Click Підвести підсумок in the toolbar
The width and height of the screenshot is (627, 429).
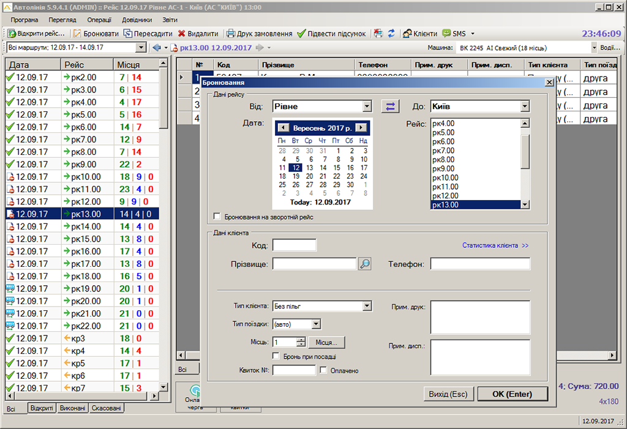tap(331, 34)
